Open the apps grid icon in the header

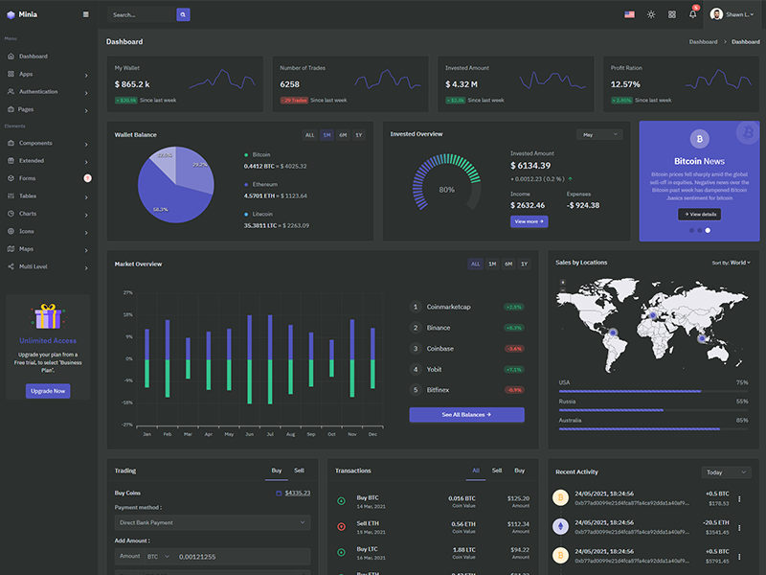point(671,14)
